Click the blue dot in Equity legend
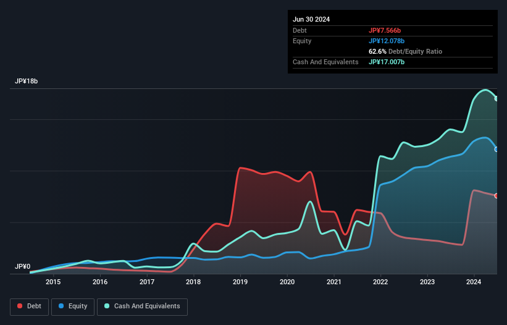Image resolution: width=507 pixels, height=325 pixels. tap(61, 306)
